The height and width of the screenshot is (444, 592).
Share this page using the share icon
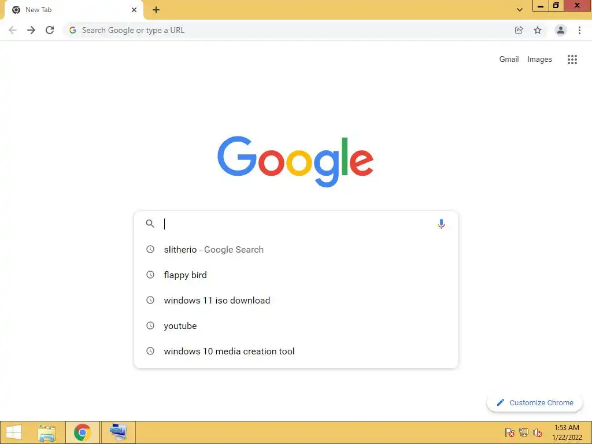coord(519,30)
